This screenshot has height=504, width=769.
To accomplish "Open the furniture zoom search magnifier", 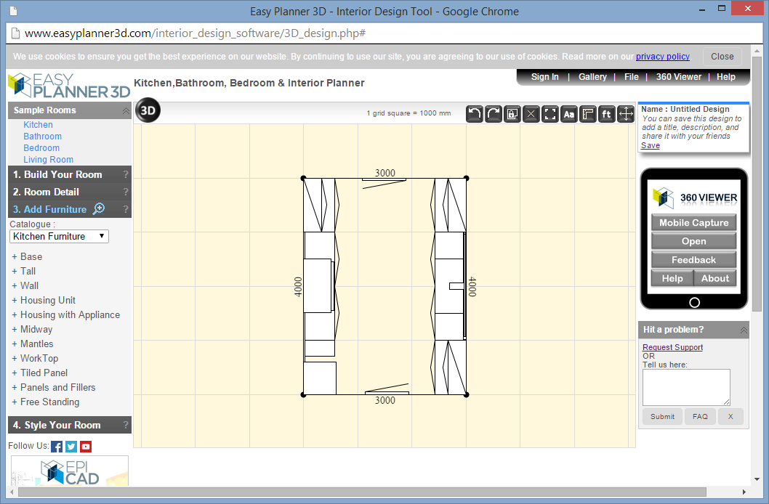I will 98,208.
